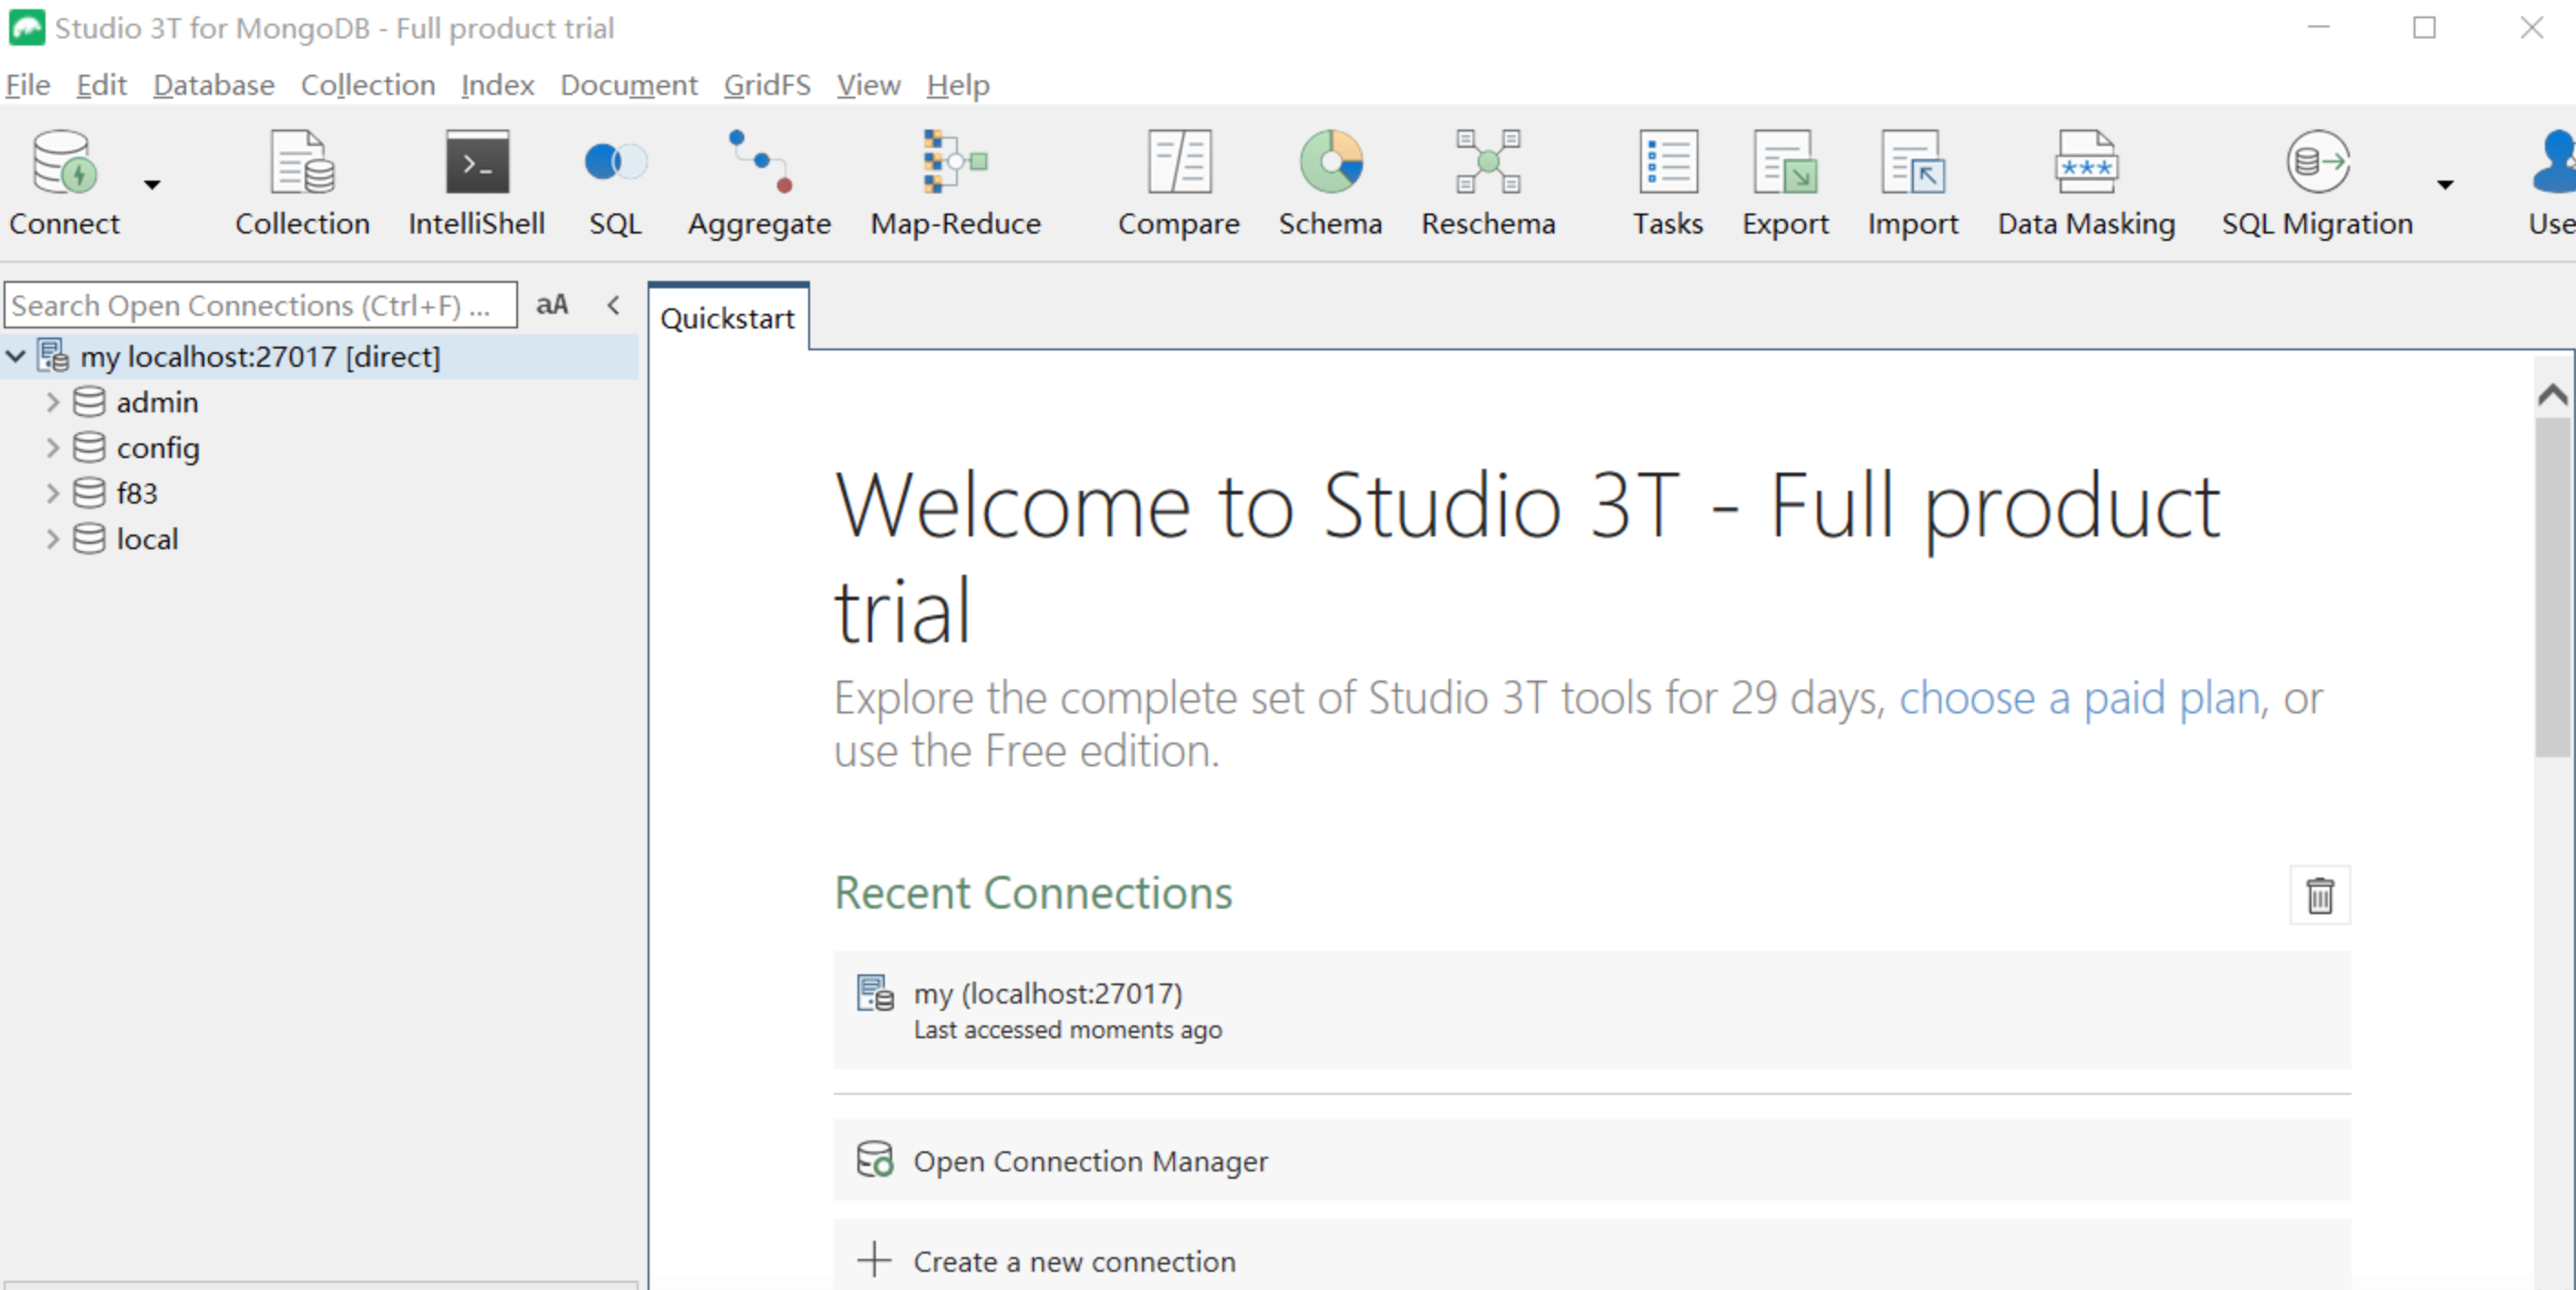Select the f83 database in tree
The image size is (2576, 1290).
pos(137,493)
